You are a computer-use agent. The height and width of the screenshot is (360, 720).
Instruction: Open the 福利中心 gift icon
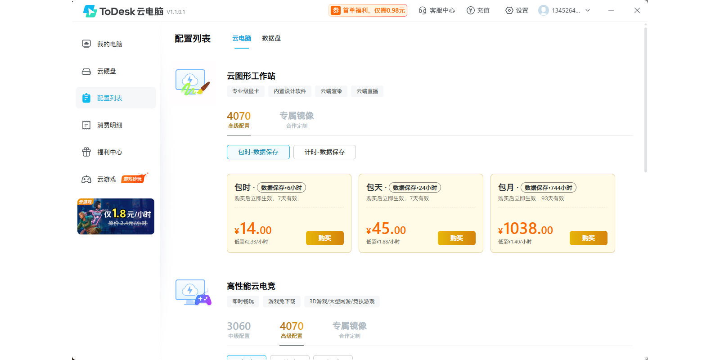tap(86, 152)
